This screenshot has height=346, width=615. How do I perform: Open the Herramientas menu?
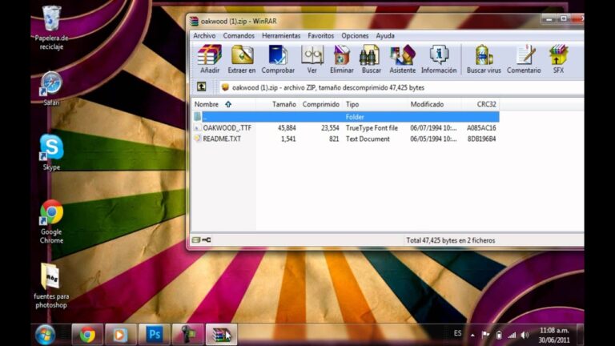click(281, 36)
